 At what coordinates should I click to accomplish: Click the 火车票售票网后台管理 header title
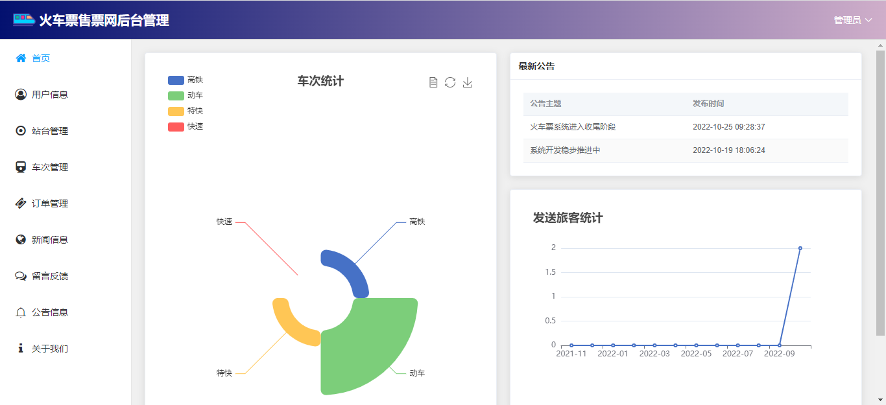[x=104, y=20]
